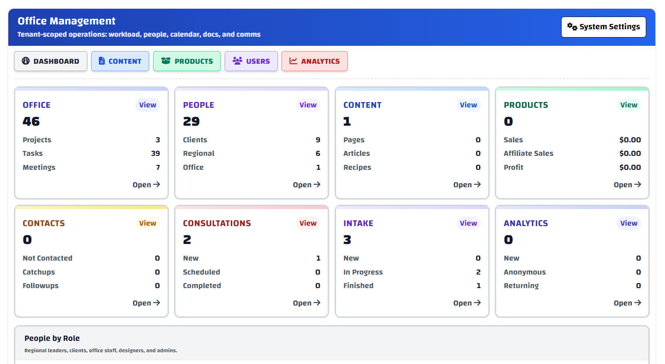Open the Analytics card link
This screenshot has height=364, width=665.
(627, 303)
